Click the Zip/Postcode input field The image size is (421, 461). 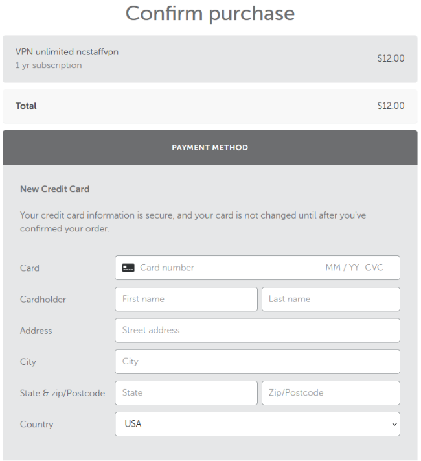click(x=330, y=392)
